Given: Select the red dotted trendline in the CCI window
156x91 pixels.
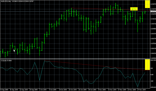Looking at the screenshot, I should pos(97,66).
